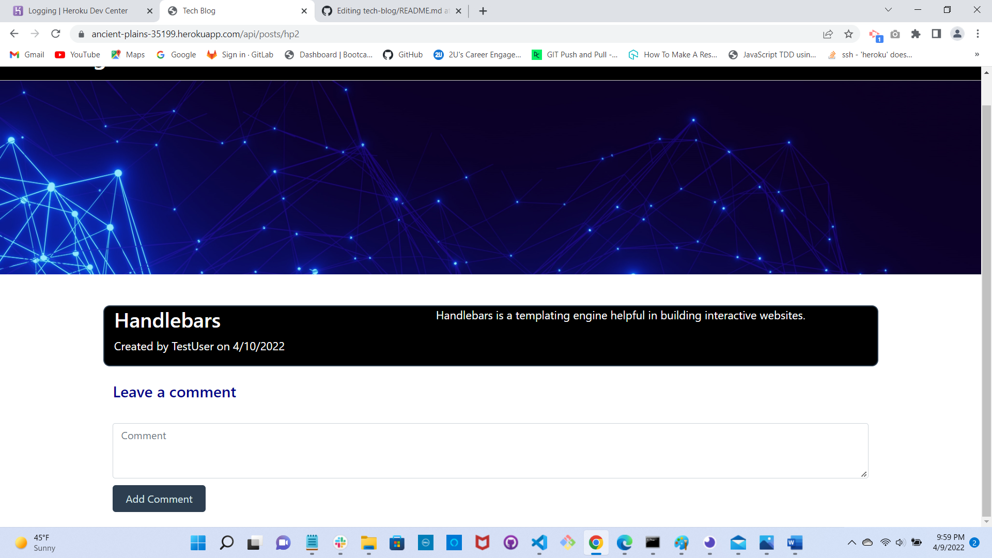Click the Add Comment button
The height and width of the screenshot is (558, 992).
click(x=159, y=499)
